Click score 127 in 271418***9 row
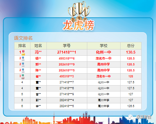The width and height of the screenshot is (156, 124). tap(131, 94)
